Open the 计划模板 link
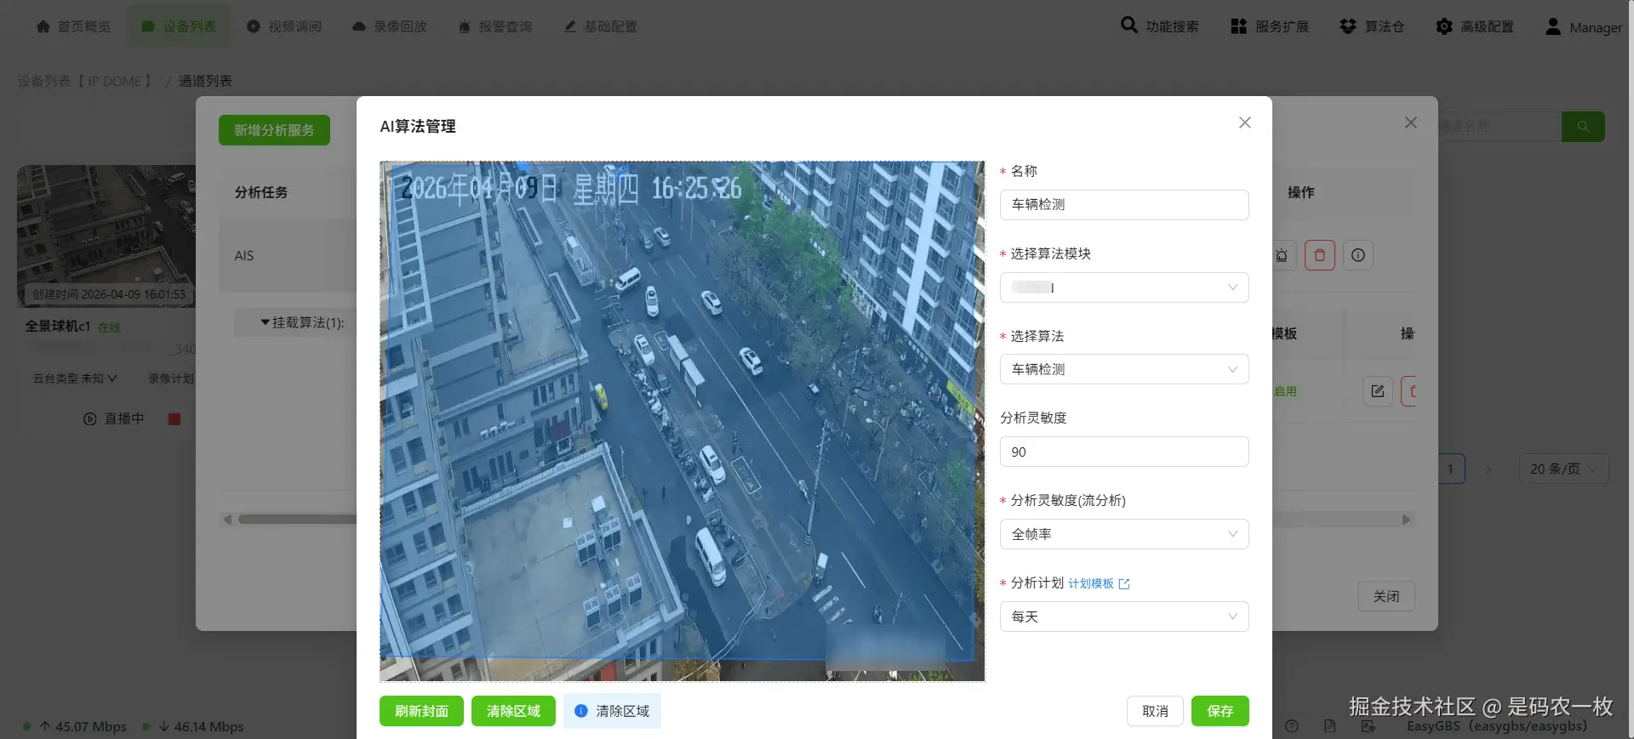Viewport: 1634px width, 739px height. [x=1099, y=583]
